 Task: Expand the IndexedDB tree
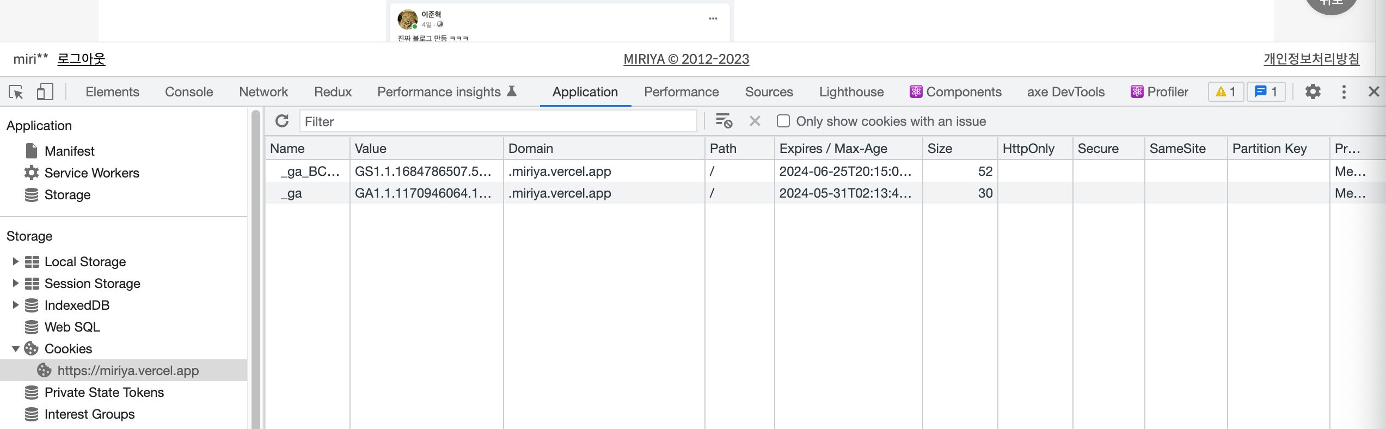tap(15, 305)
